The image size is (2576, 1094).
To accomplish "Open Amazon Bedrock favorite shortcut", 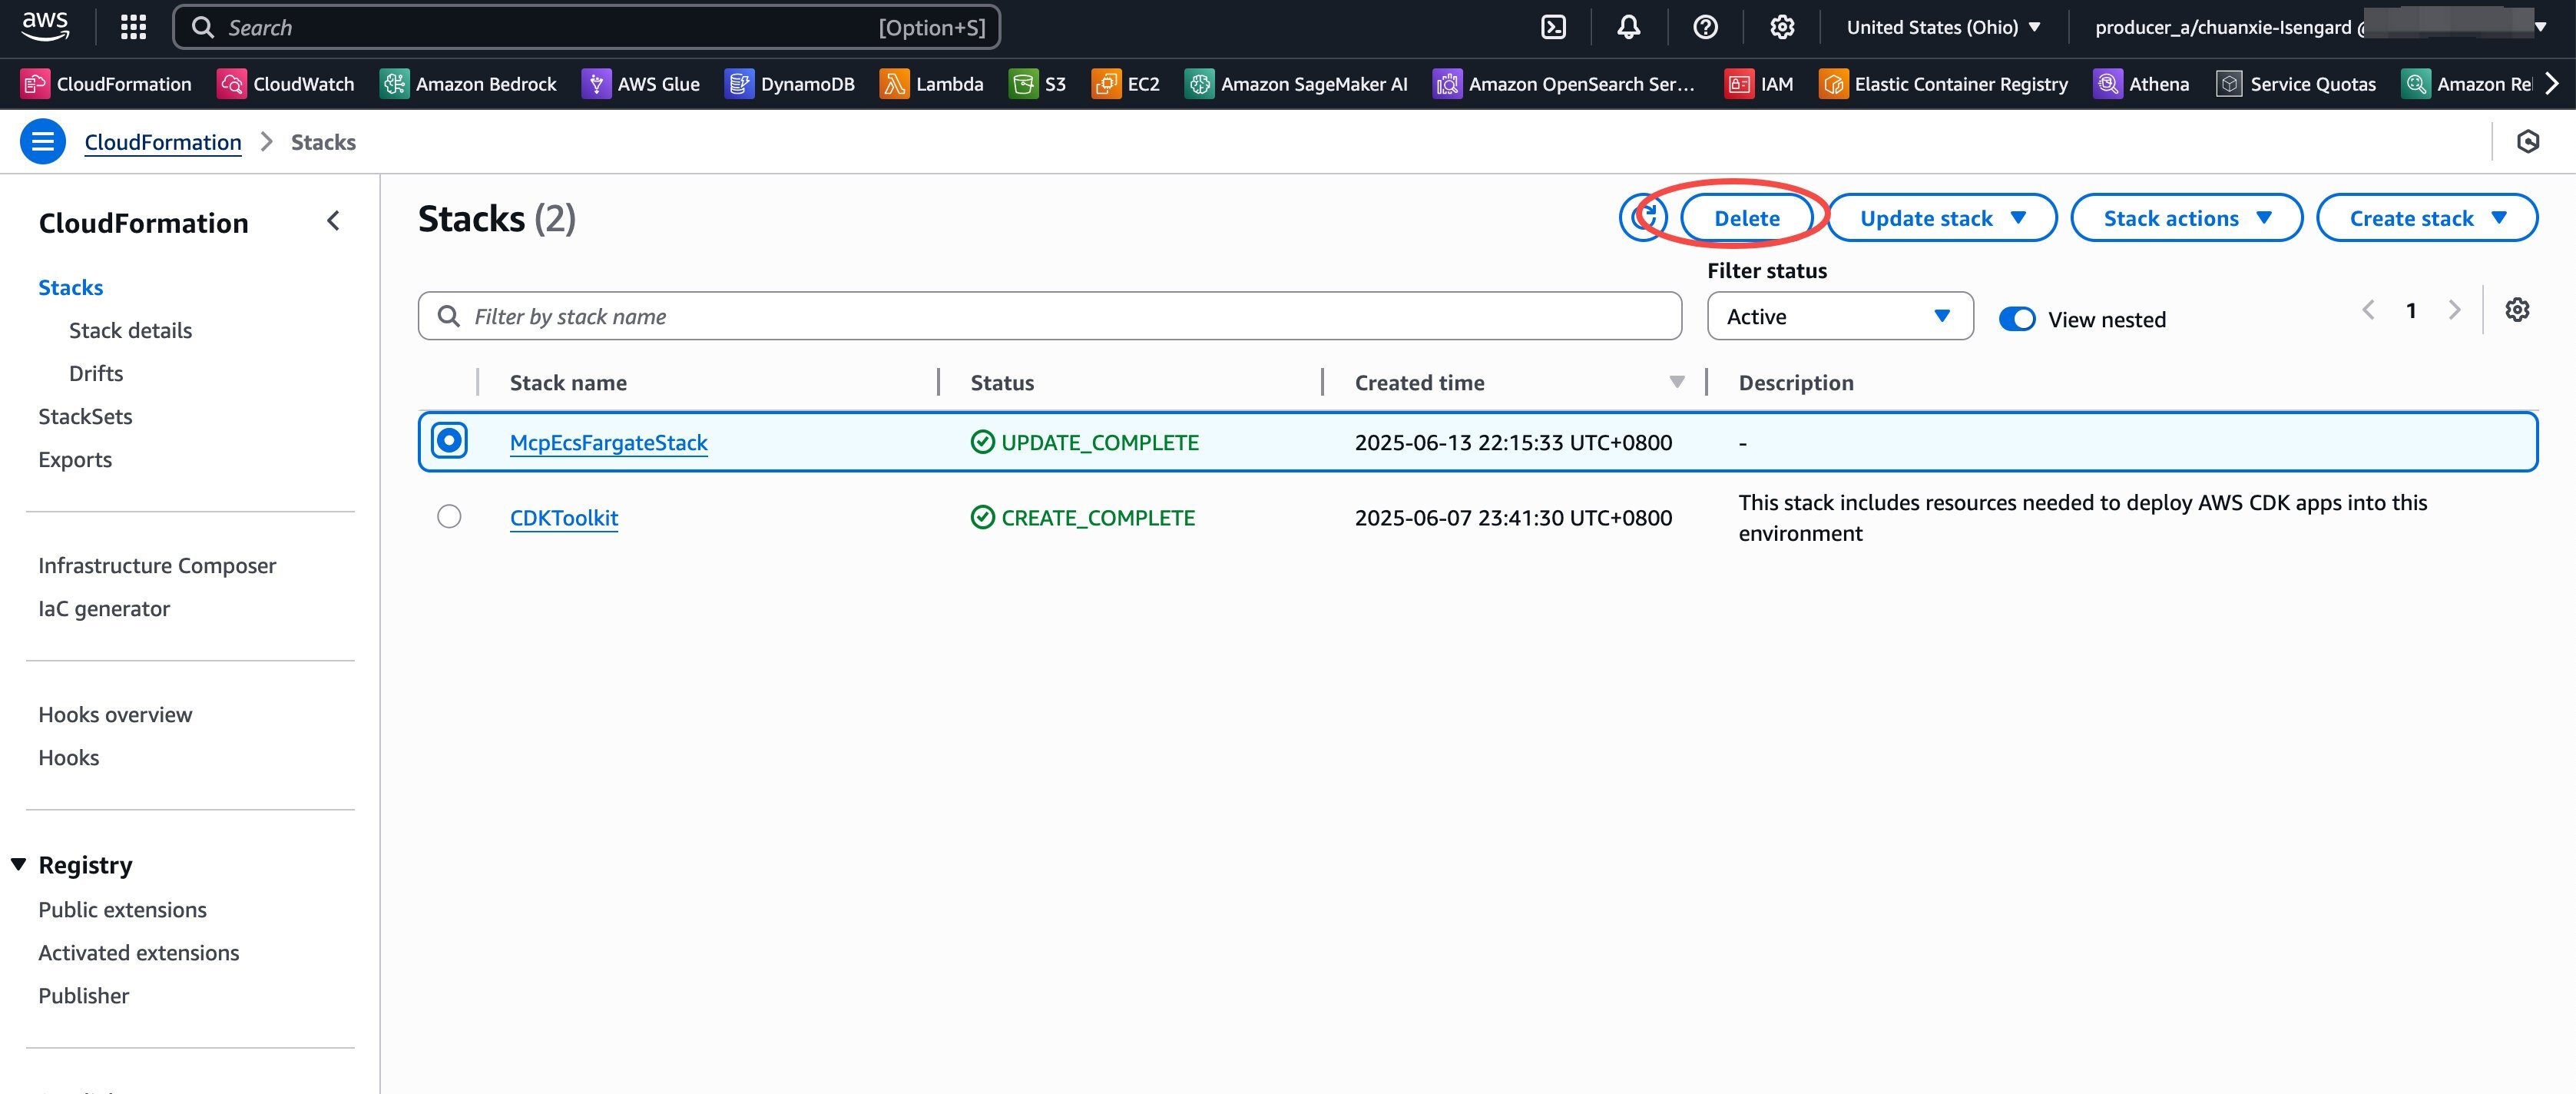I will [468, 84].
